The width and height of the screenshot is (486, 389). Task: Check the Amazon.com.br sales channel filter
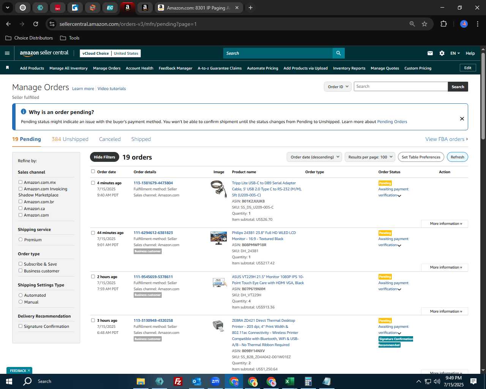[21, 201]
